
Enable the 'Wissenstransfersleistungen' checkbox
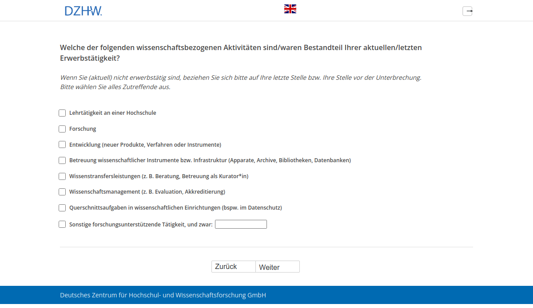pyautogui.click(x=62, y=176)
